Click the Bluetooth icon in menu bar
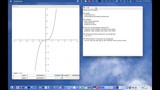Image resolution: width=160 pixels, height=90 pixels. [113, 1]
